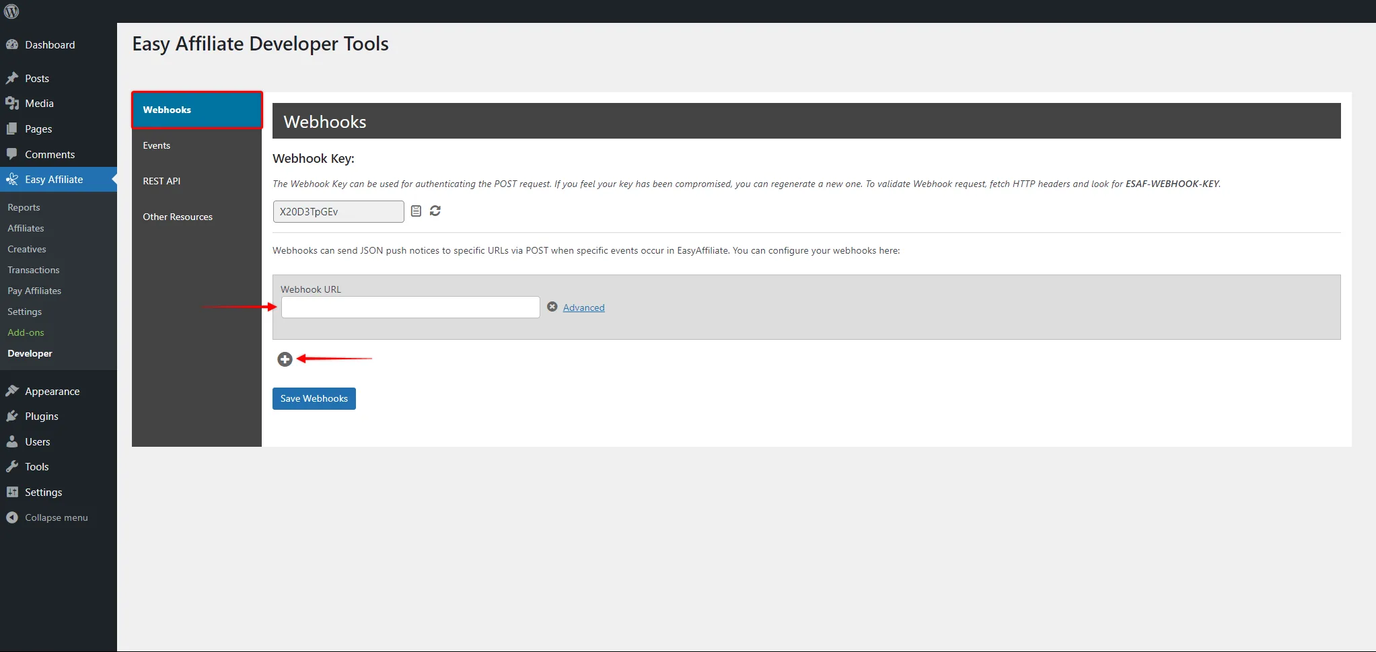Click the Pages document icon
Viewport: 1376px width, 652px height.
12,129
